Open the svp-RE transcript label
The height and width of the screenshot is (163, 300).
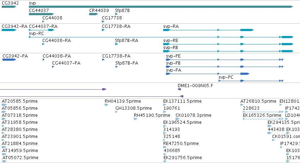(171, 41)
